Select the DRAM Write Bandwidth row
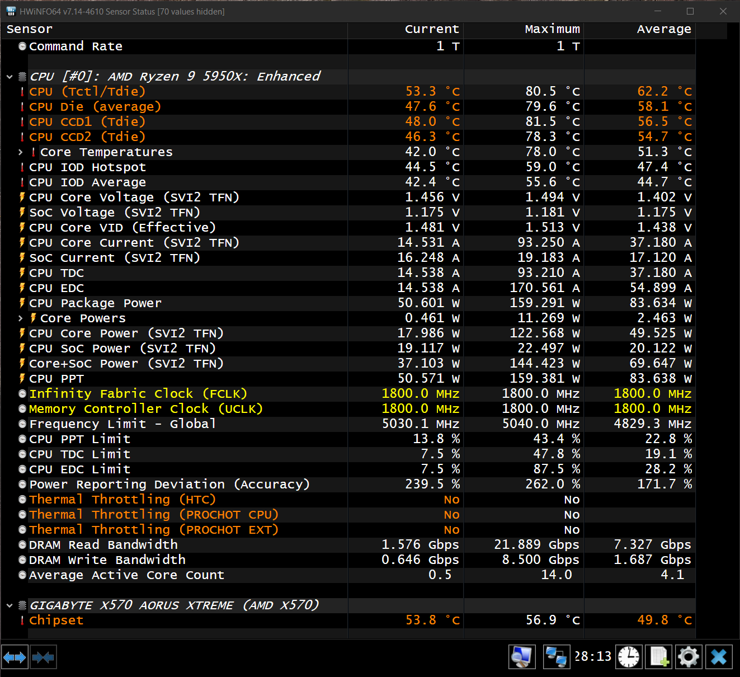This screenshot has width=740, height=677. [x=348, y=560]
